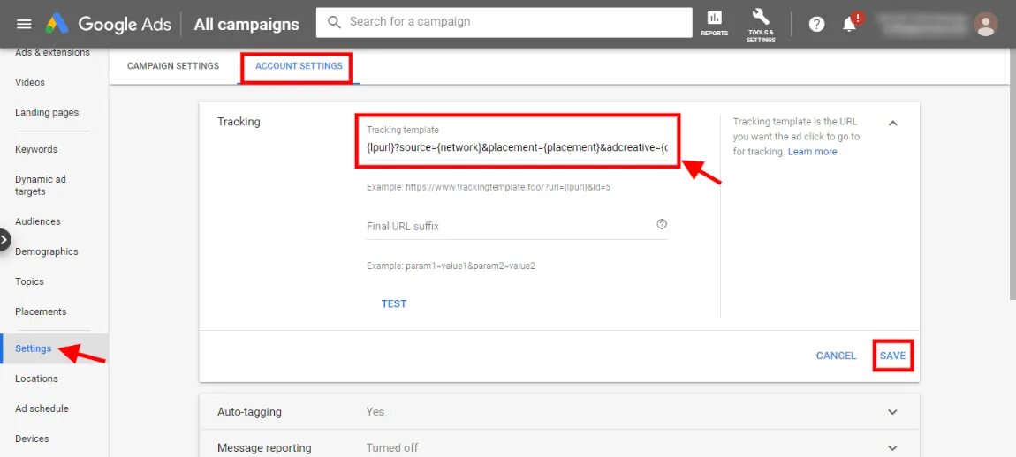Image resolution: width=1016 pixels, height=457 pixels.
Task: Open Locations in the sidebar
Action: (x=36, y=378)
